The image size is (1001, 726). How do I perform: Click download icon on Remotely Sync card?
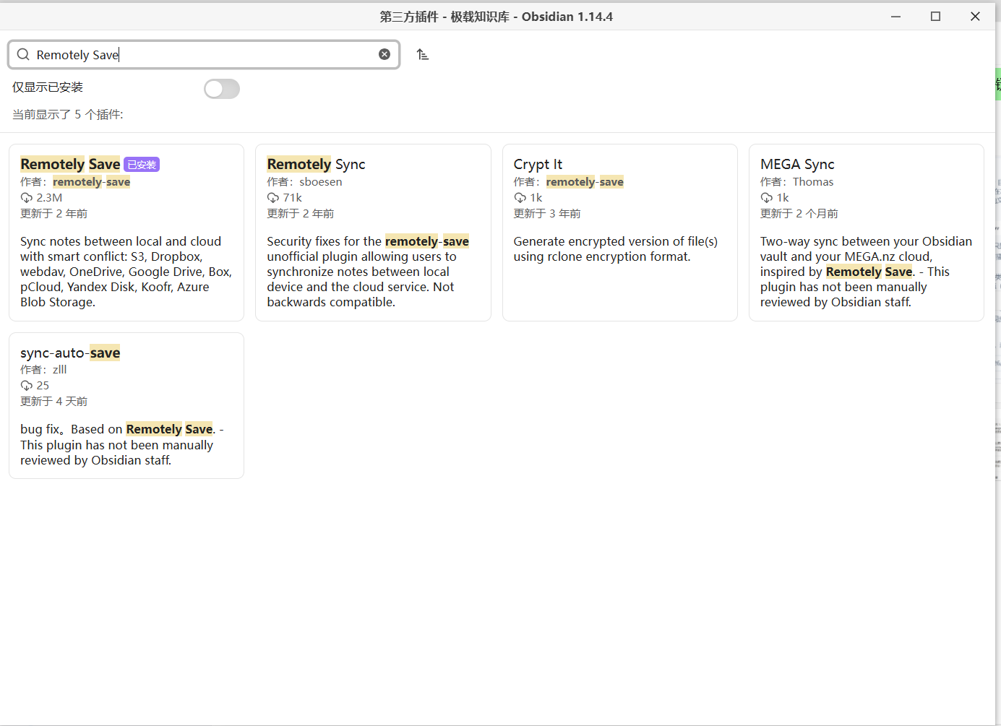(273, 198)
